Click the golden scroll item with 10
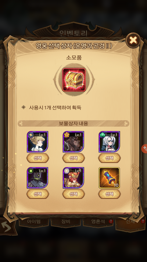 pyautogui.click(x=110, y=178)
